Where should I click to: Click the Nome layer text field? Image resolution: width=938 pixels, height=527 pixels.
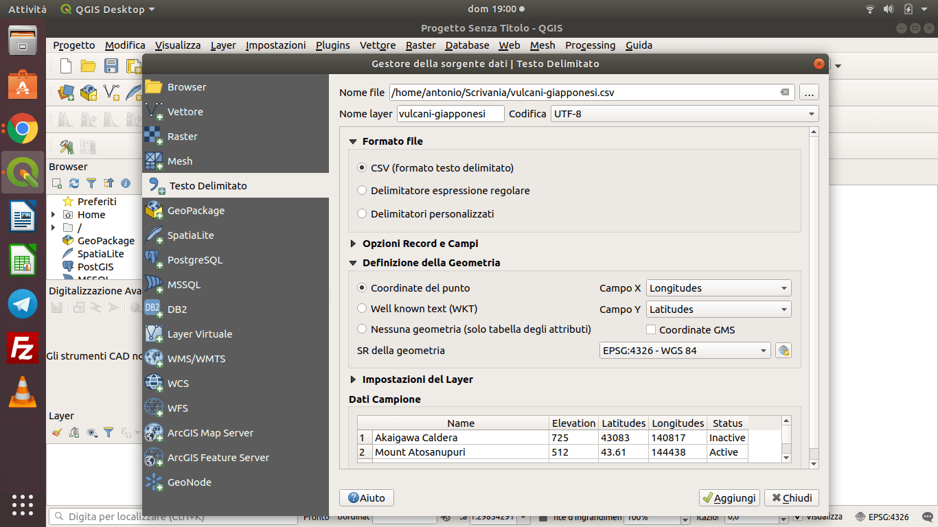tap(450, 114)
